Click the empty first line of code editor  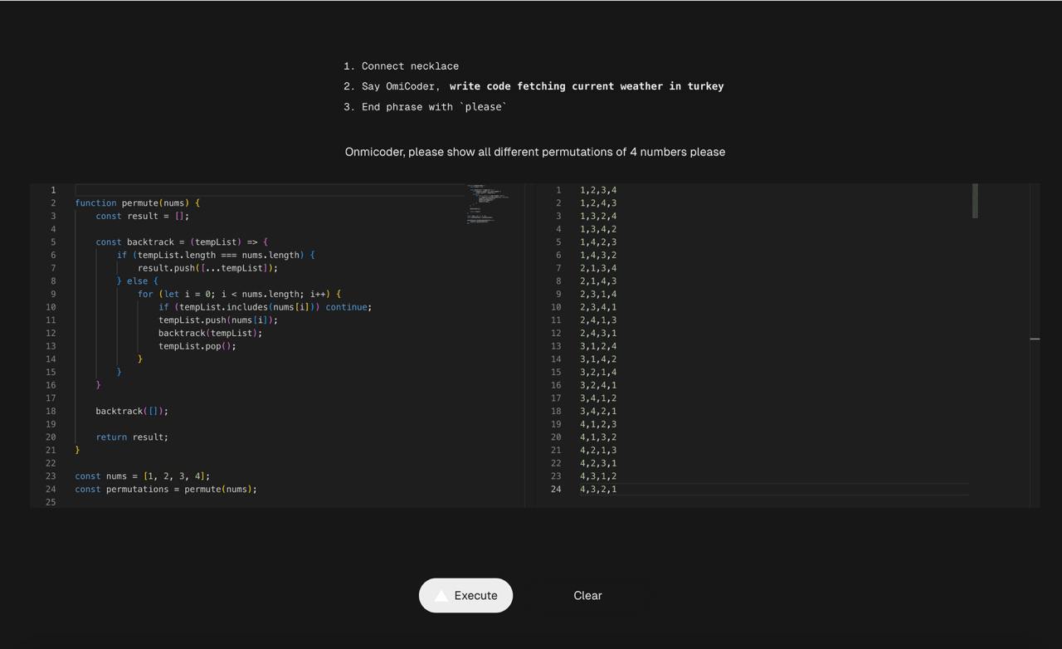pyautogui.click(x=270, y=190)
